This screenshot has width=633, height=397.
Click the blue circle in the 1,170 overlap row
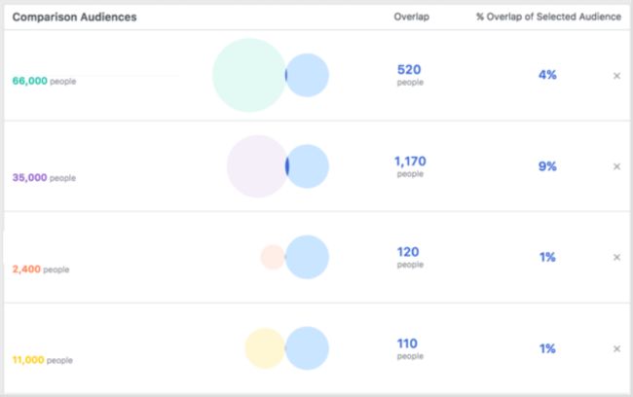point(307,166)
